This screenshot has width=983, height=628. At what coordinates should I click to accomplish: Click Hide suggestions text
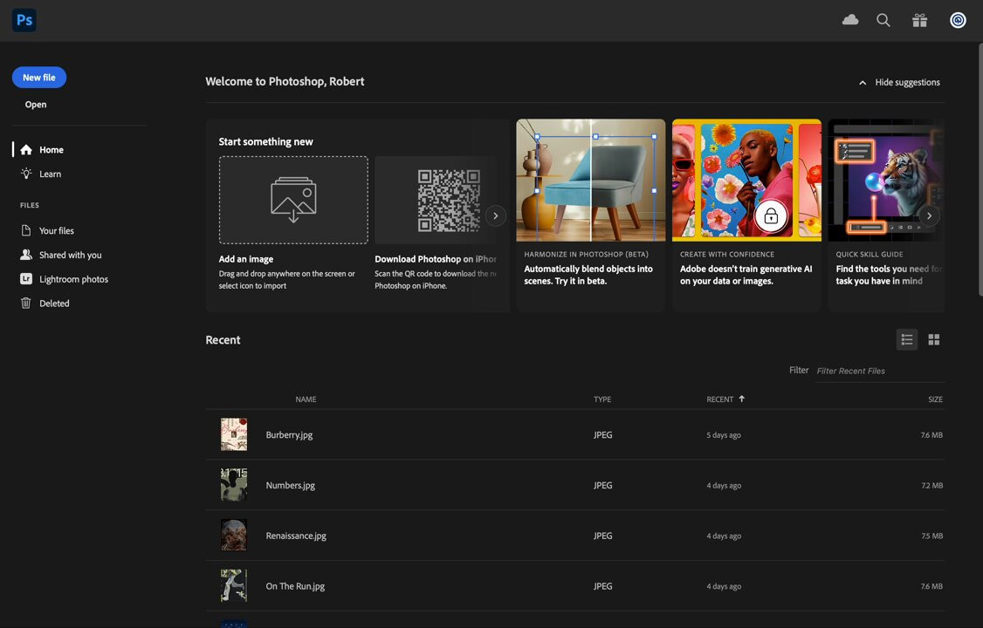tap(907, 83)
